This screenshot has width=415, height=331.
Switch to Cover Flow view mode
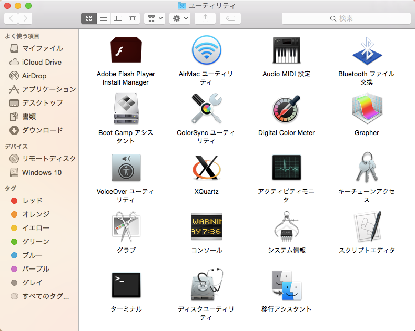click(133, 18)
